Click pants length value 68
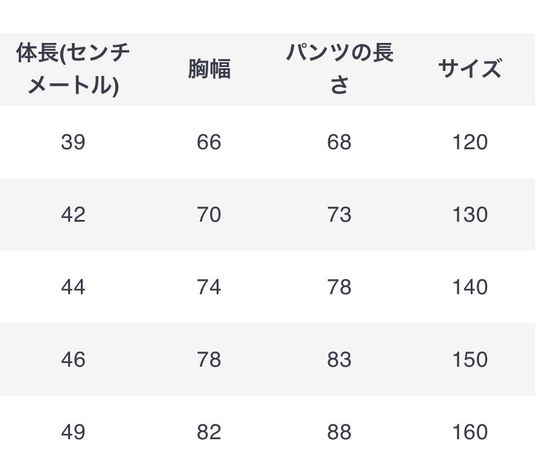The image size is (557, 467). pyautogui.click(x=339, y=143)
